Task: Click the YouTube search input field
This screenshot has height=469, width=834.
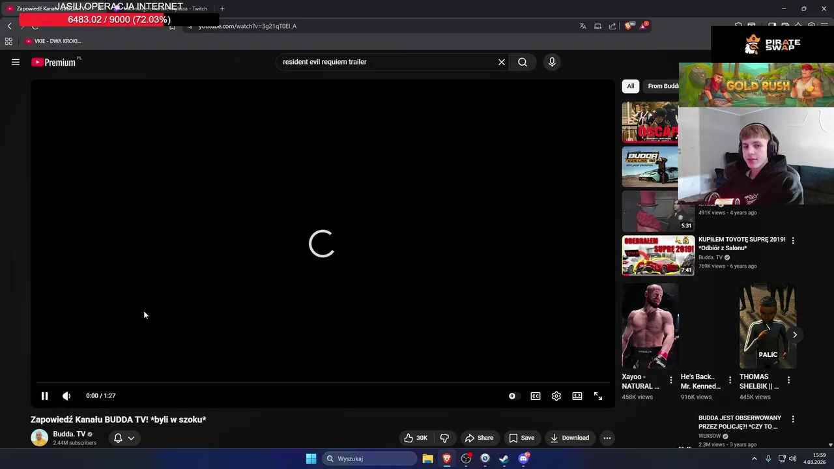Action: 388,62
